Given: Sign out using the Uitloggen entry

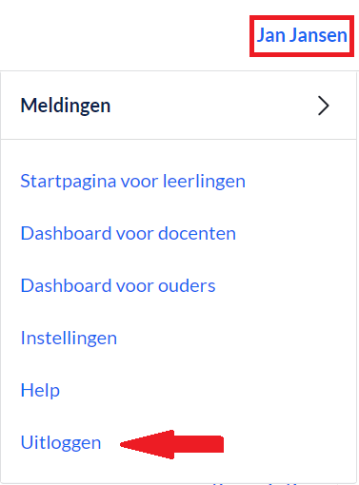Looking at the screenshot, I should 61,442.
